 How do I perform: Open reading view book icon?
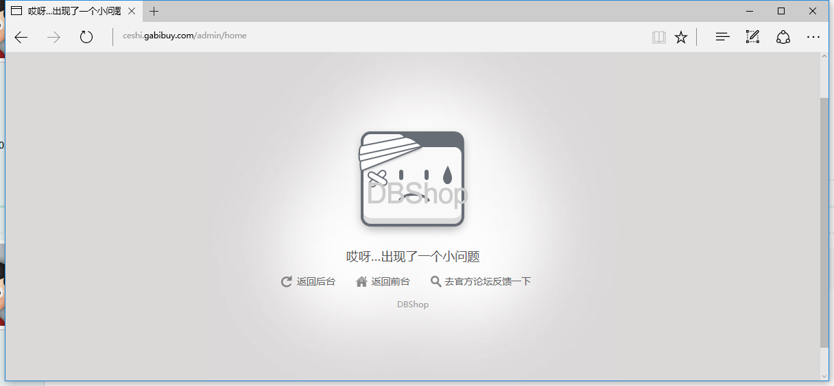click(x=658, y=37)
